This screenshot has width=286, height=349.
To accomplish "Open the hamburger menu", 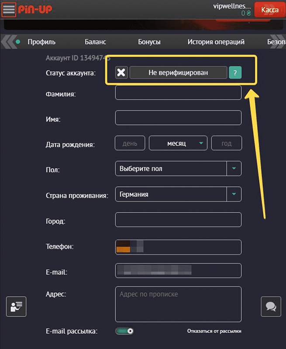I will (9, 10).
